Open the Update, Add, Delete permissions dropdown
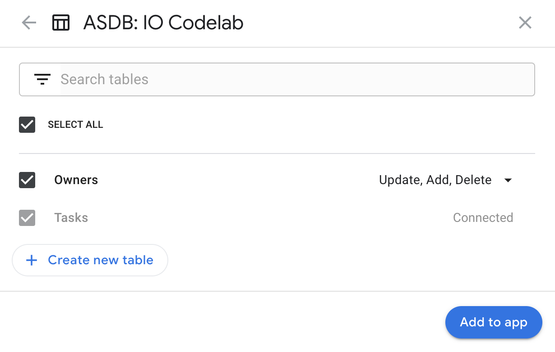 (x=435, y=180)
